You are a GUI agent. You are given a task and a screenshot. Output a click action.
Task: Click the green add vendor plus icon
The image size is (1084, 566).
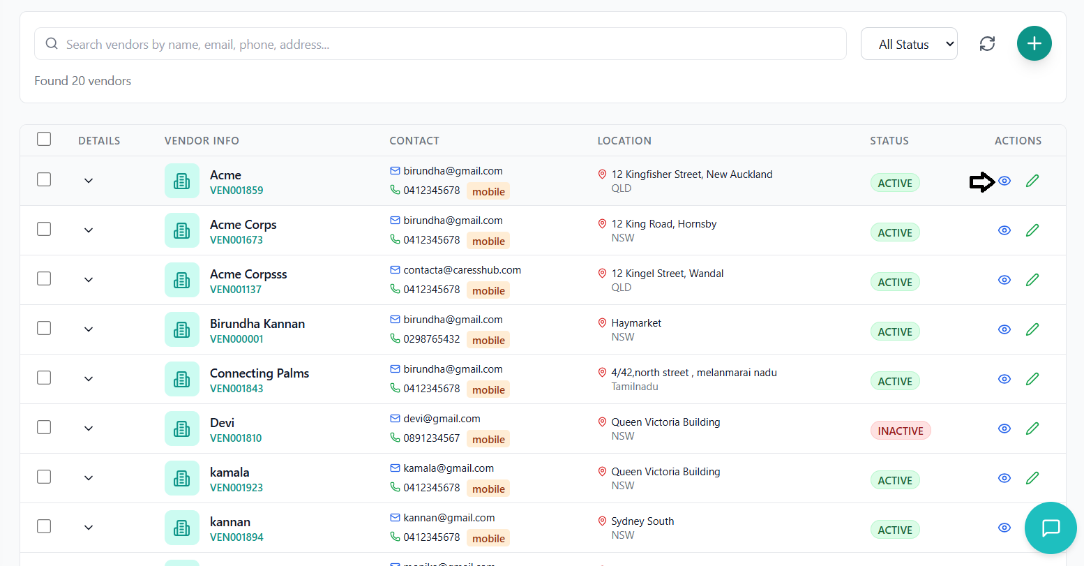[1034, 43]
